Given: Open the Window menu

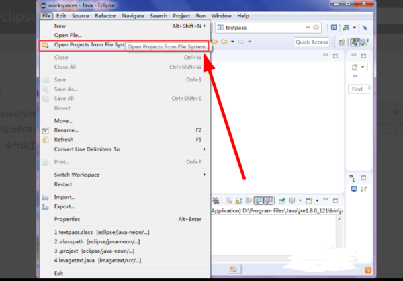Looking at the screenshot, I should [x=221, y=16].
